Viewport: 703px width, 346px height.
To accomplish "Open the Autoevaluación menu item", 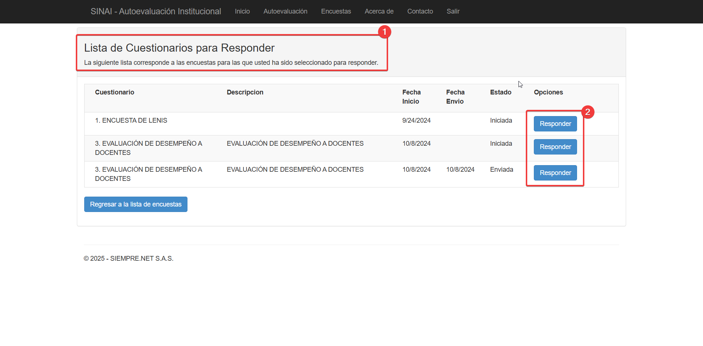I will [286, 11].
